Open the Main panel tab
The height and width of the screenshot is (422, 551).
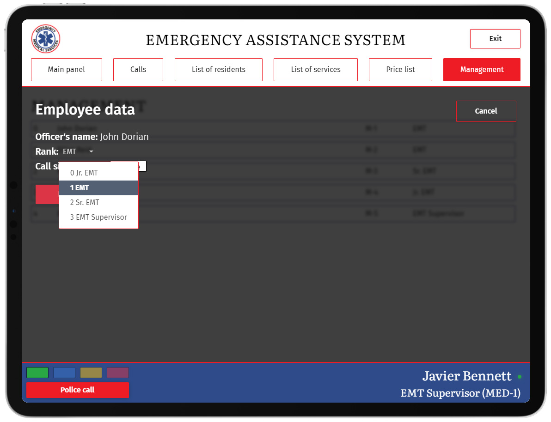click(x=67, y=70)
